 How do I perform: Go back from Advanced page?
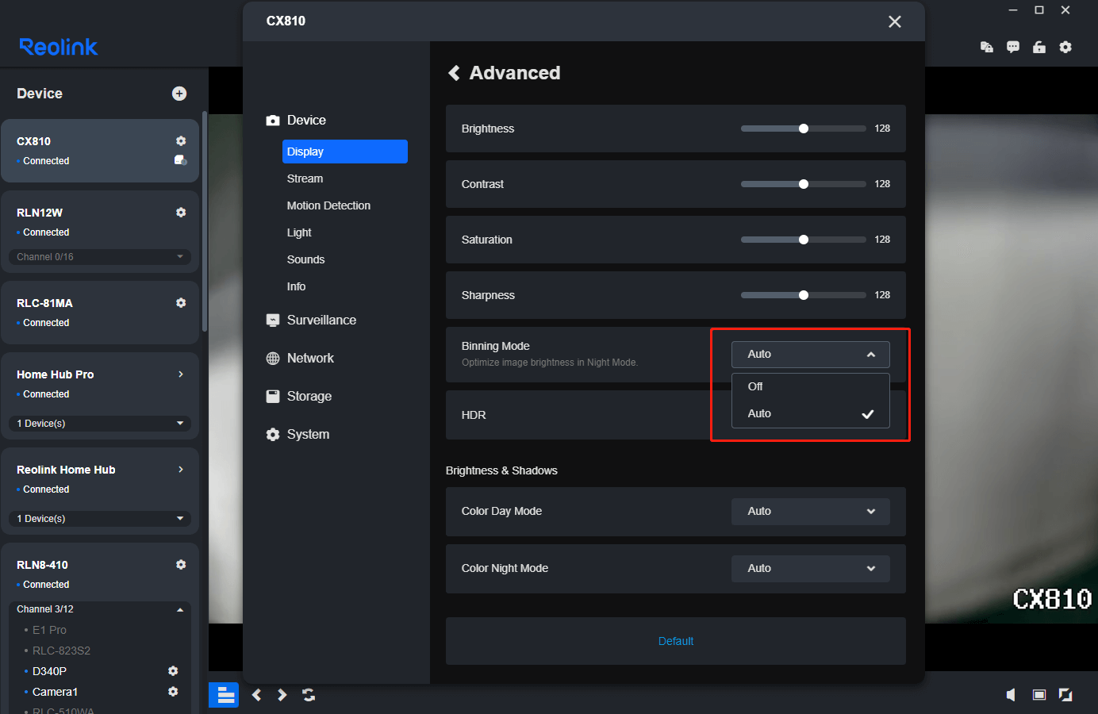point(455,73)
